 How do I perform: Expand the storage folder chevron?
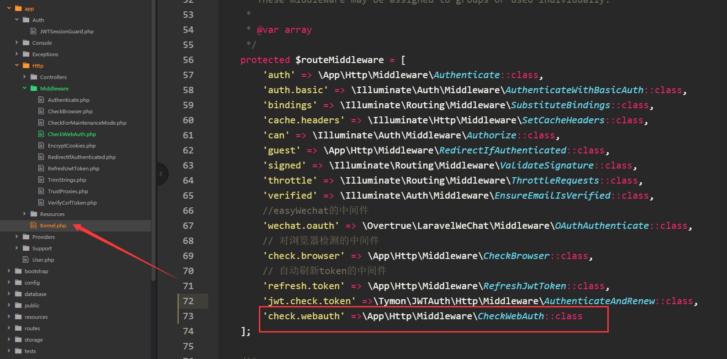[9, 339]
